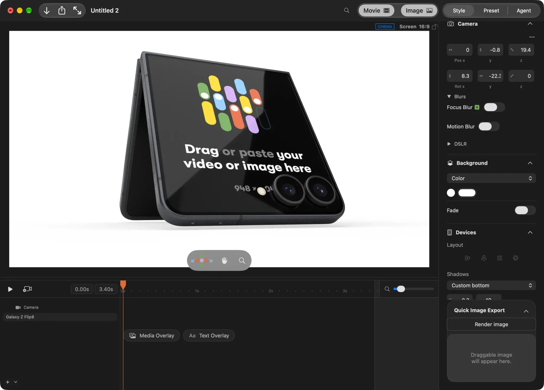Screen dimensions: 544x390
Task: Click the Render image button
Action: click(x=491, y=324)
